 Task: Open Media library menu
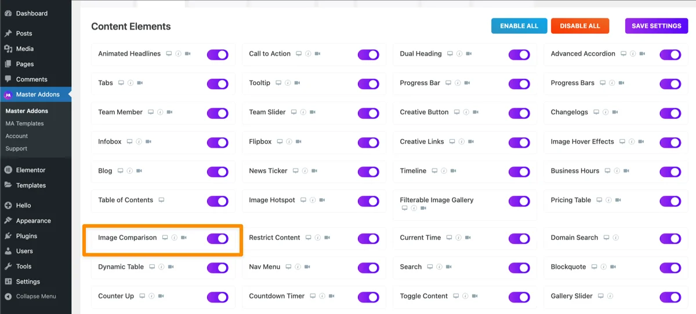click(x=35, y=49)
